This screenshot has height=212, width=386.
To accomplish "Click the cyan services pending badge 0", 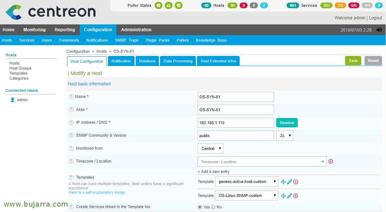I will coord(379,5).
